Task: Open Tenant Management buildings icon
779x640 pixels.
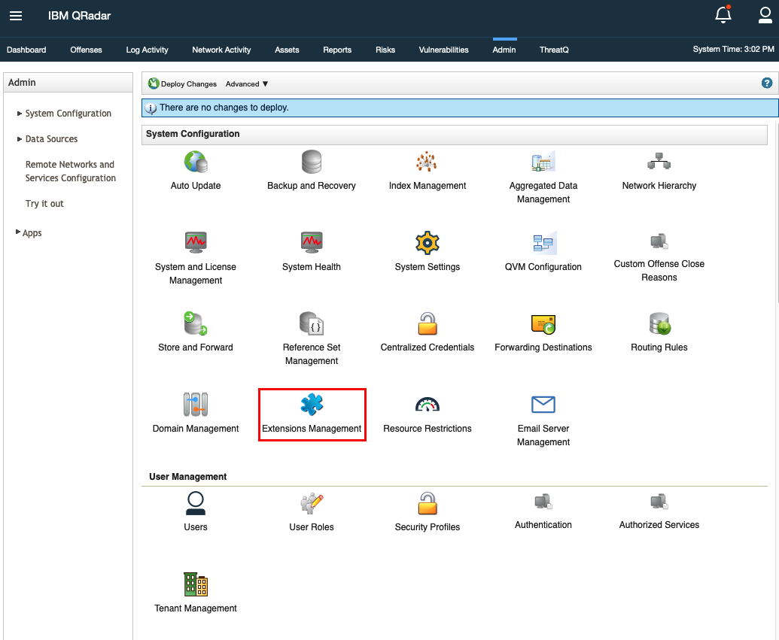Action: [x=196, y=584]
